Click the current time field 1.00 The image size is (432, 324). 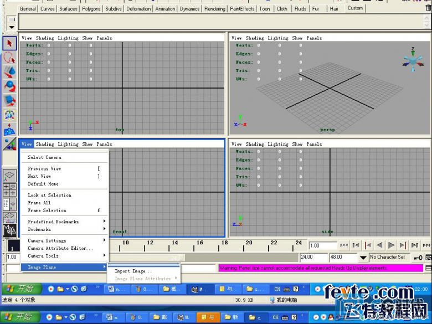(323, 245)
